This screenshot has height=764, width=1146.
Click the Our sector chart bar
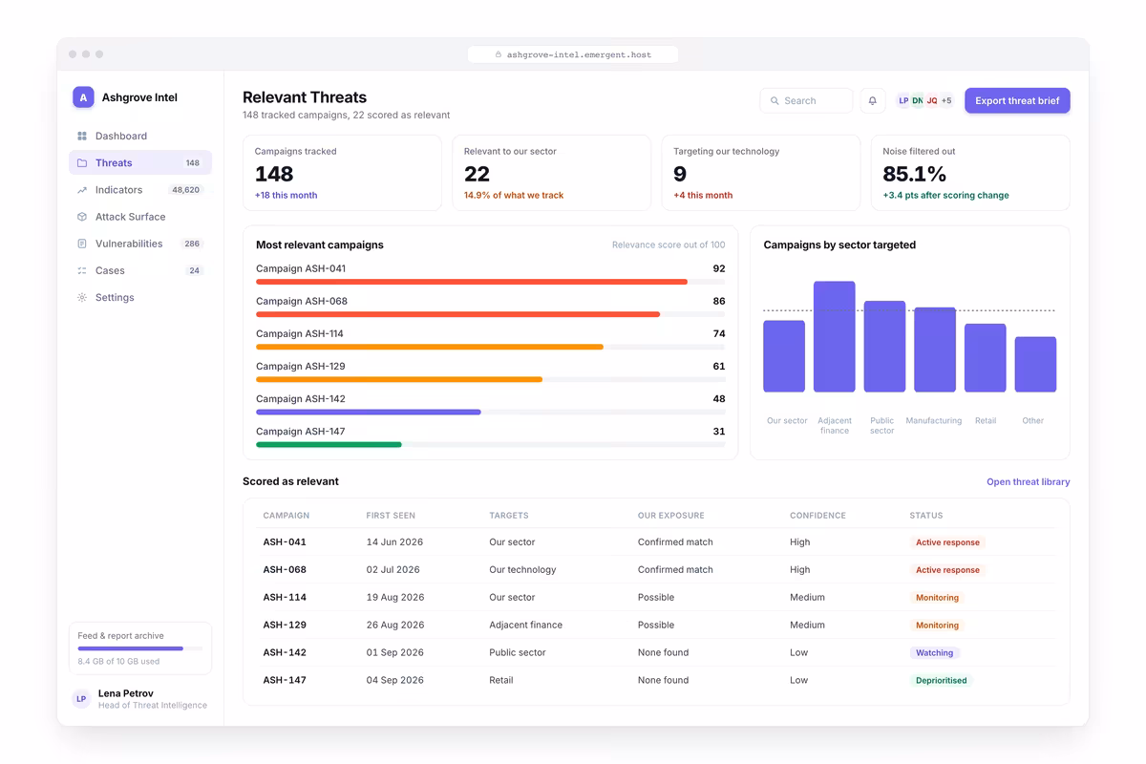784,356
